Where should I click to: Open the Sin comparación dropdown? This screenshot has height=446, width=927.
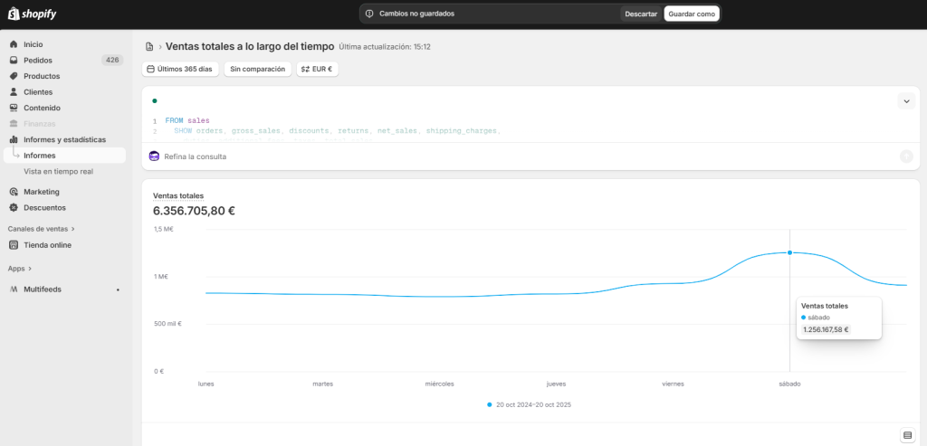(x=258, y=69)
